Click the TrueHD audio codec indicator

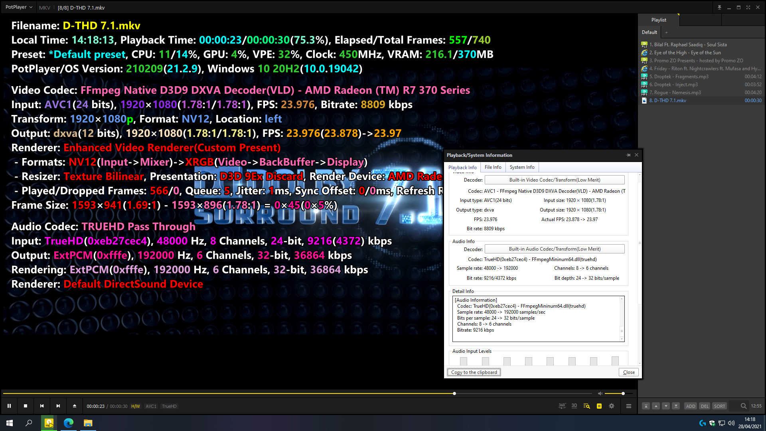pos(169,406)
